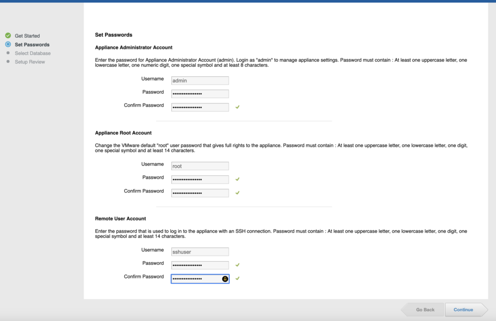The image size is (496, 321).
Task: Go to the Setup Review step label
Action: [x=30, y=62]
